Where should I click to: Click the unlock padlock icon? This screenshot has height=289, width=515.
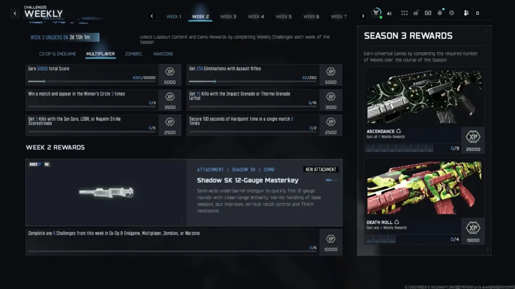click(416, 14)
